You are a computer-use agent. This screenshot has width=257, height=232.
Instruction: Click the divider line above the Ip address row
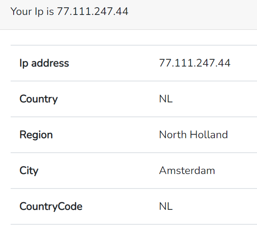click(134, 45)
